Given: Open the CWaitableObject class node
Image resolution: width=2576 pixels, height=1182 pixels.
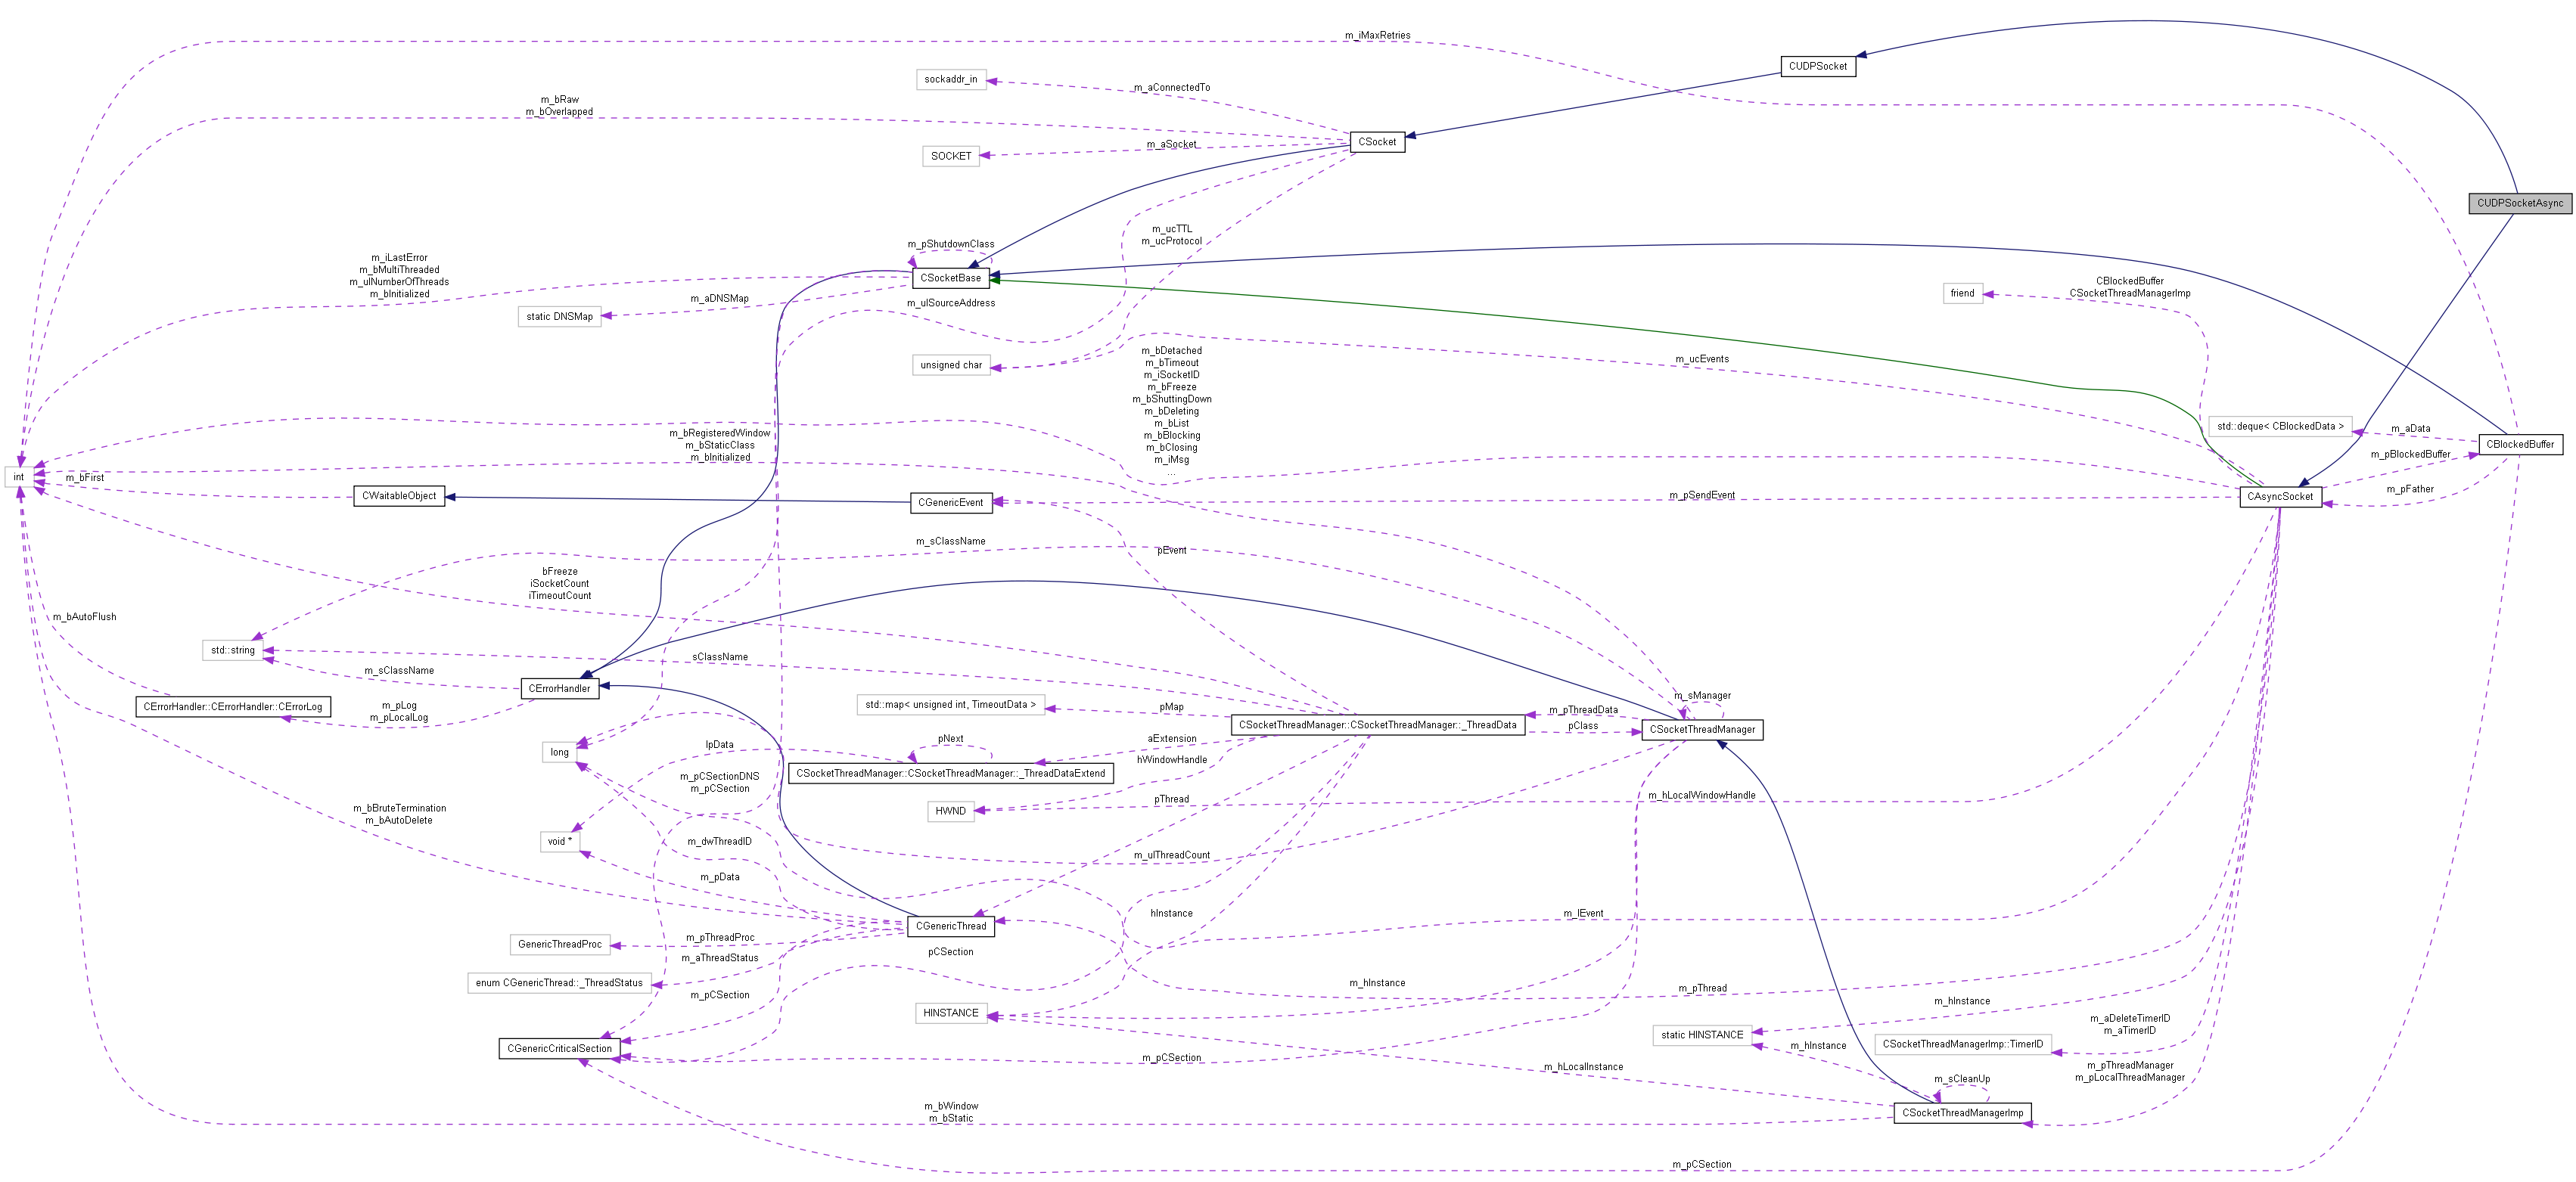Looking at the screenshot, I should pos(399,496).
